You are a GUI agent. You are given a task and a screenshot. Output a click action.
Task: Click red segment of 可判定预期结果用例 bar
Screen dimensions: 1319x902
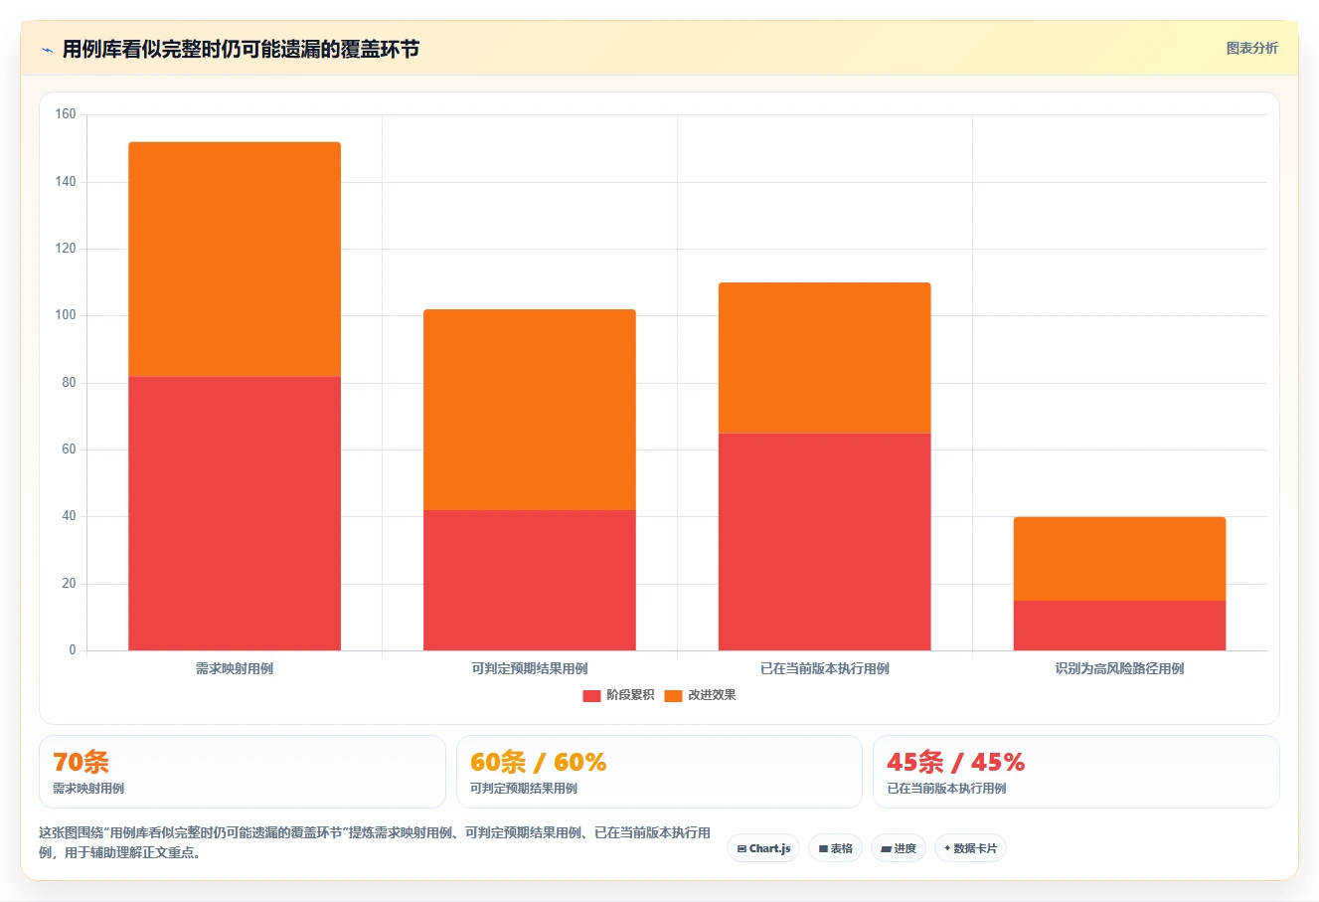(x=530, y=580)
